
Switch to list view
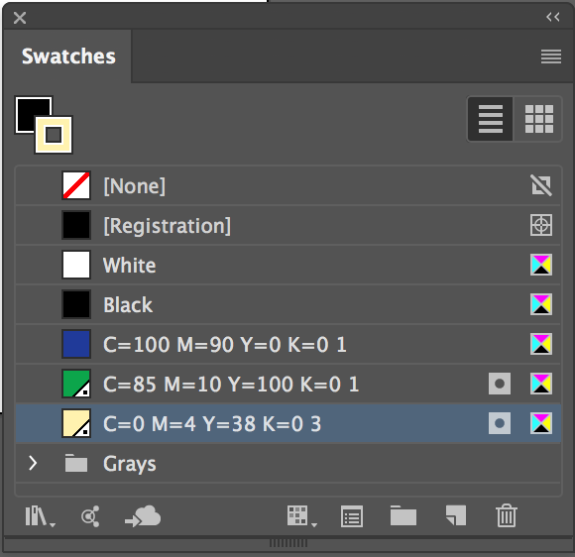coord(491,119)
